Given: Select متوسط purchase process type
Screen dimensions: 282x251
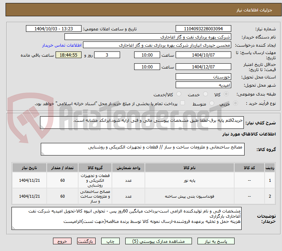Looking at the screenshot, I should click(212, 104).
